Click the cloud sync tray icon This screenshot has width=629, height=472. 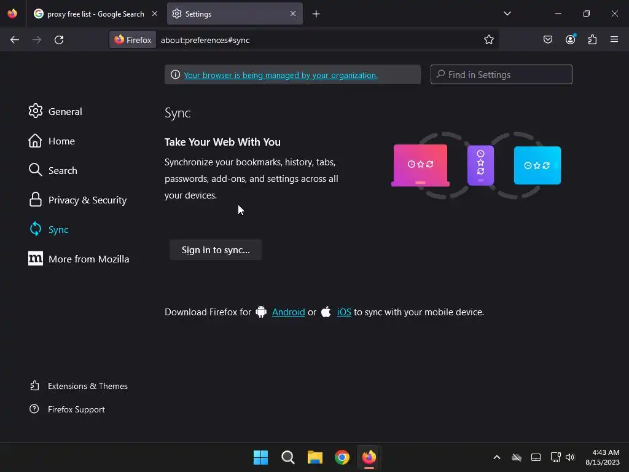(516, 457)
